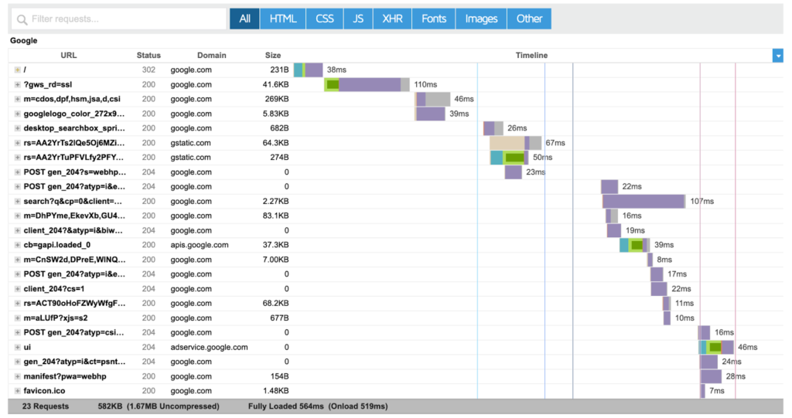Click the 7.00KB size cell
Image resolution: width=792 pixels, height=418 pixels.
tap(276, 260)
